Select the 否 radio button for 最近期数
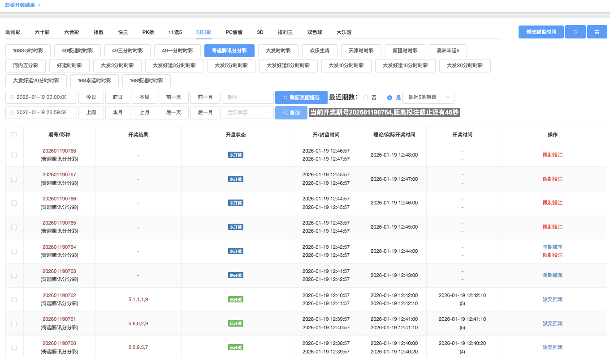 tap(365, 98)
